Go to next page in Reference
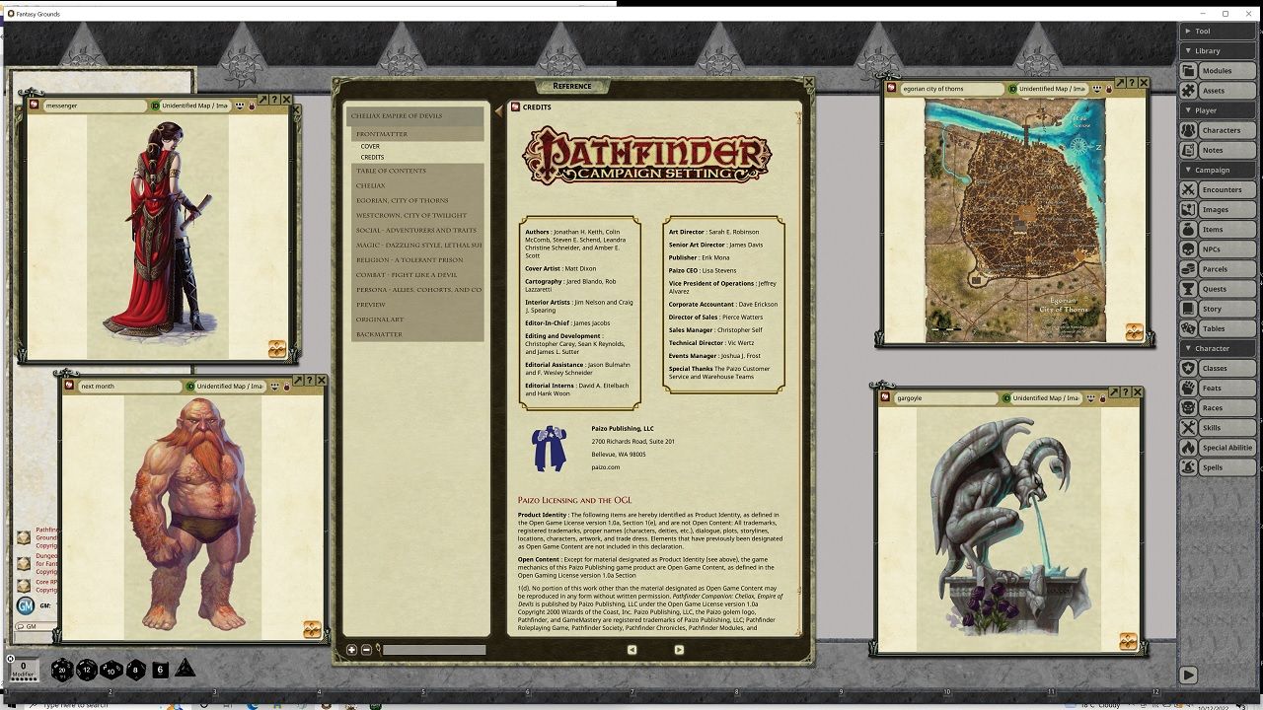1263x710 pixels. coord(679,649)
